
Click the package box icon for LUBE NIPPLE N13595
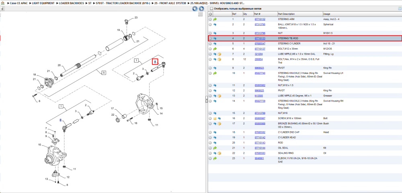219,96
